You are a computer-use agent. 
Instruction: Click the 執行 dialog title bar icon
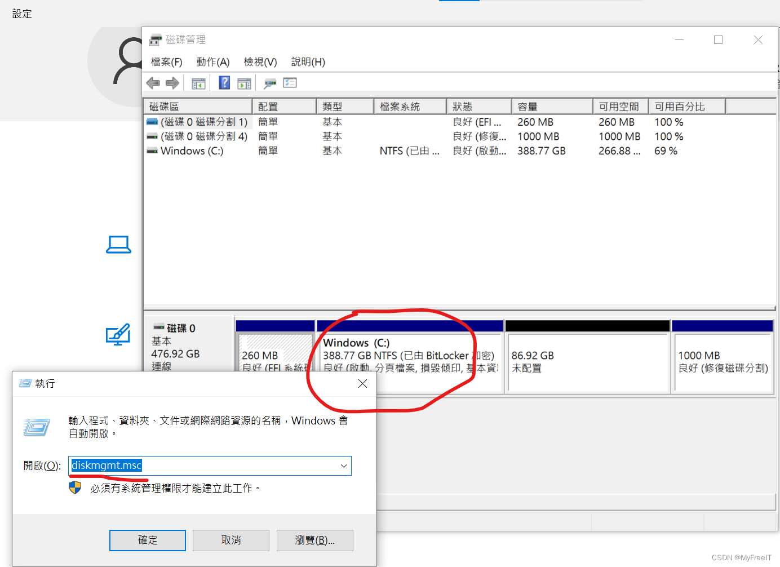coord(25,383)
